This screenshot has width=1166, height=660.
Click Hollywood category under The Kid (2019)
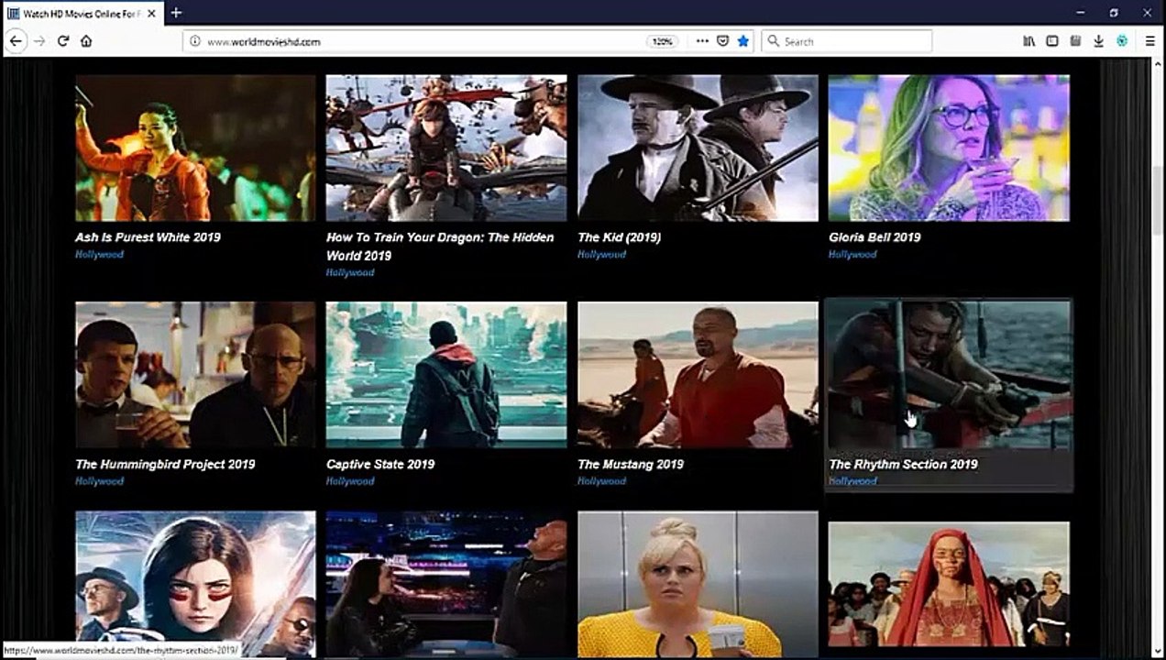click(601, 254)
